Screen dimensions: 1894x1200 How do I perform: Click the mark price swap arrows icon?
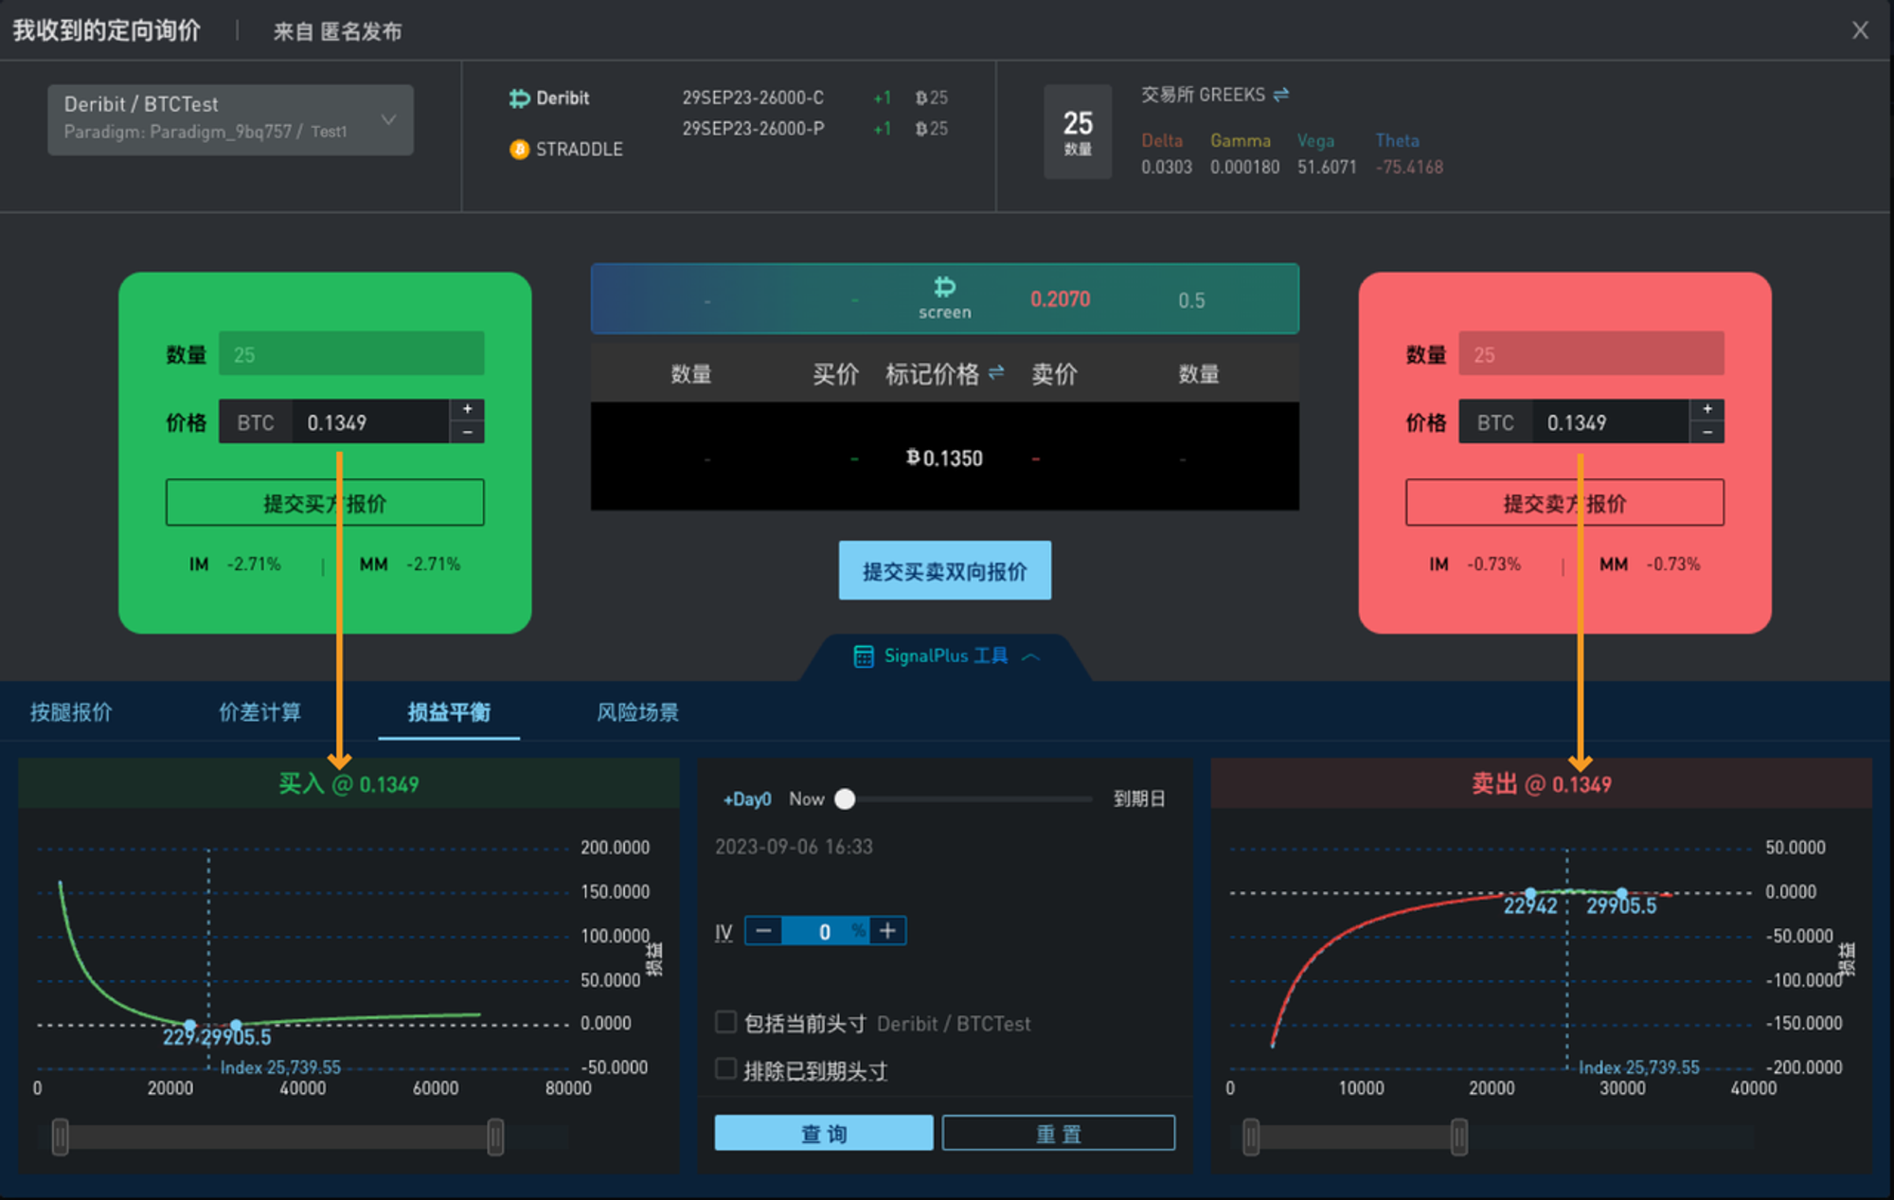[x=996, y=373]
